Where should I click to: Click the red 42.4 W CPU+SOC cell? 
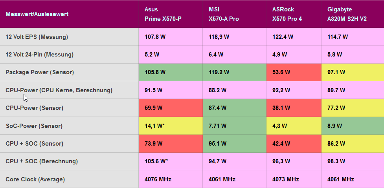(x=294, y=144)
